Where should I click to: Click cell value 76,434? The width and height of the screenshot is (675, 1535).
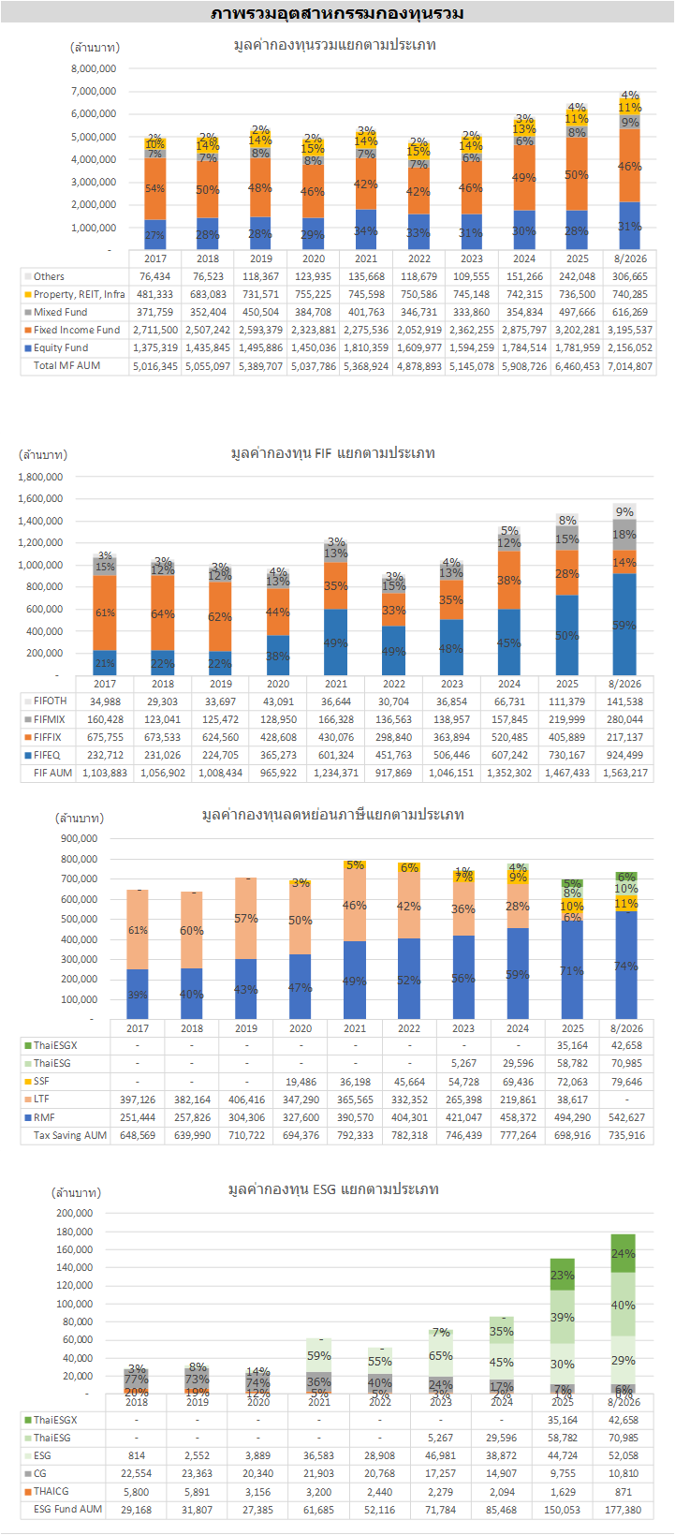155,277
